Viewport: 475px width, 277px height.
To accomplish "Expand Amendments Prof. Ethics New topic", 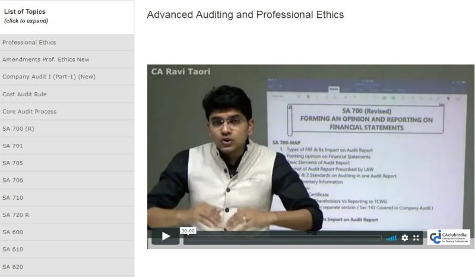I will pos(67,60).
